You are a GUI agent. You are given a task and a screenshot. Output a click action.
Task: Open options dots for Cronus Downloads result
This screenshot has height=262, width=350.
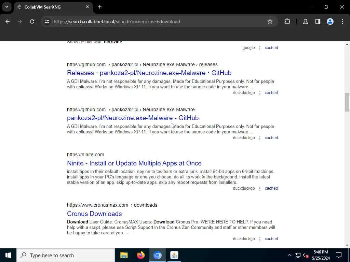260,239
